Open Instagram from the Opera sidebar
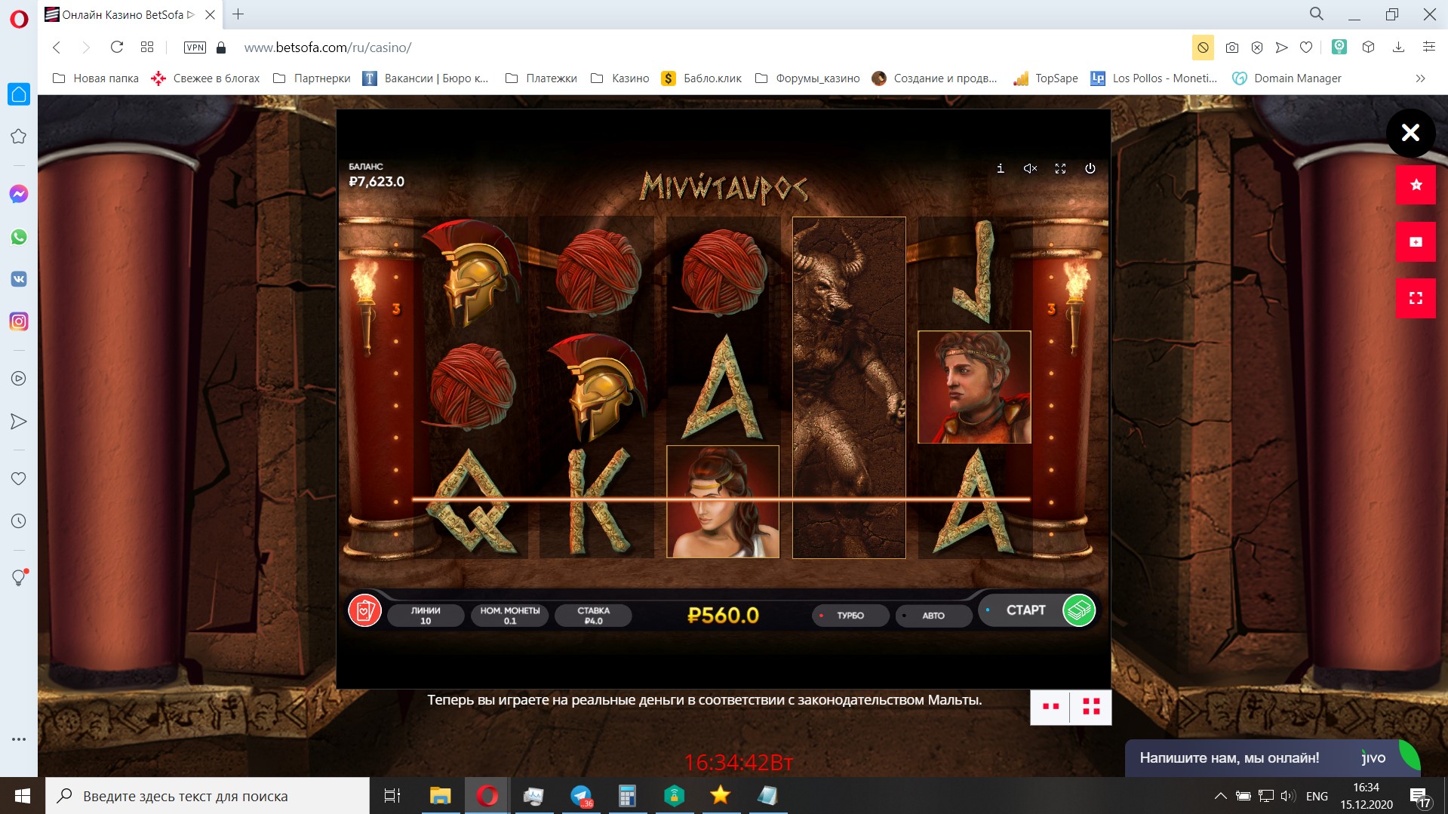 pyautogui.click(x=19, y=321)
